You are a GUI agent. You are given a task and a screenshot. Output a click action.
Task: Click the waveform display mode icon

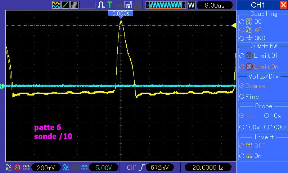coord(57,5)
